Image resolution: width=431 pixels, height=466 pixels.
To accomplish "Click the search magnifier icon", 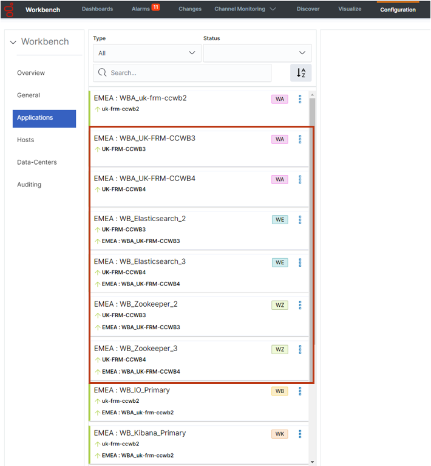I will click(x=102, y=72).
